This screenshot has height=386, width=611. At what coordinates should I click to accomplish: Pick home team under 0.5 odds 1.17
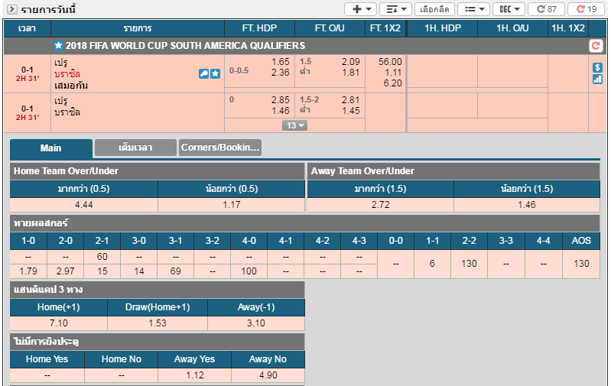(232, 205)
